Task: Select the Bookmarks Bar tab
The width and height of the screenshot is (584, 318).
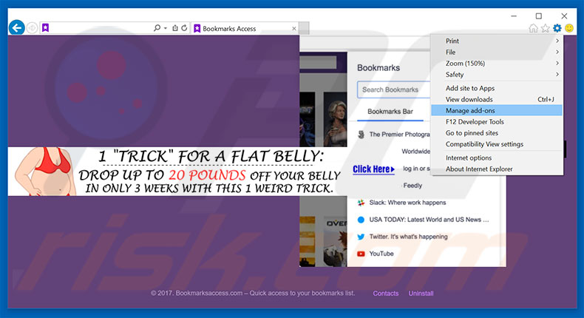Action: point(390,112)
